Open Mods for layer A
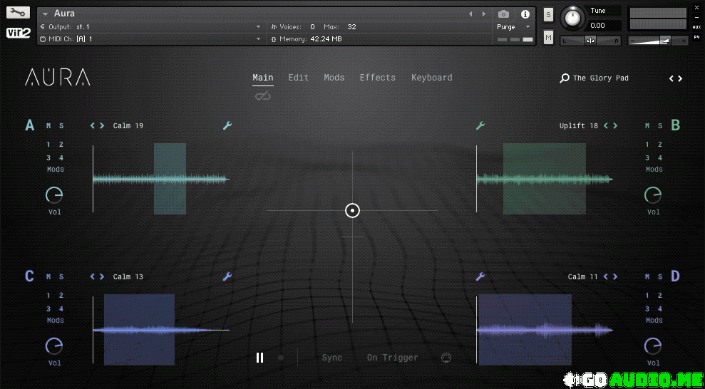This screenshot has height=389, width=705. 56,170
